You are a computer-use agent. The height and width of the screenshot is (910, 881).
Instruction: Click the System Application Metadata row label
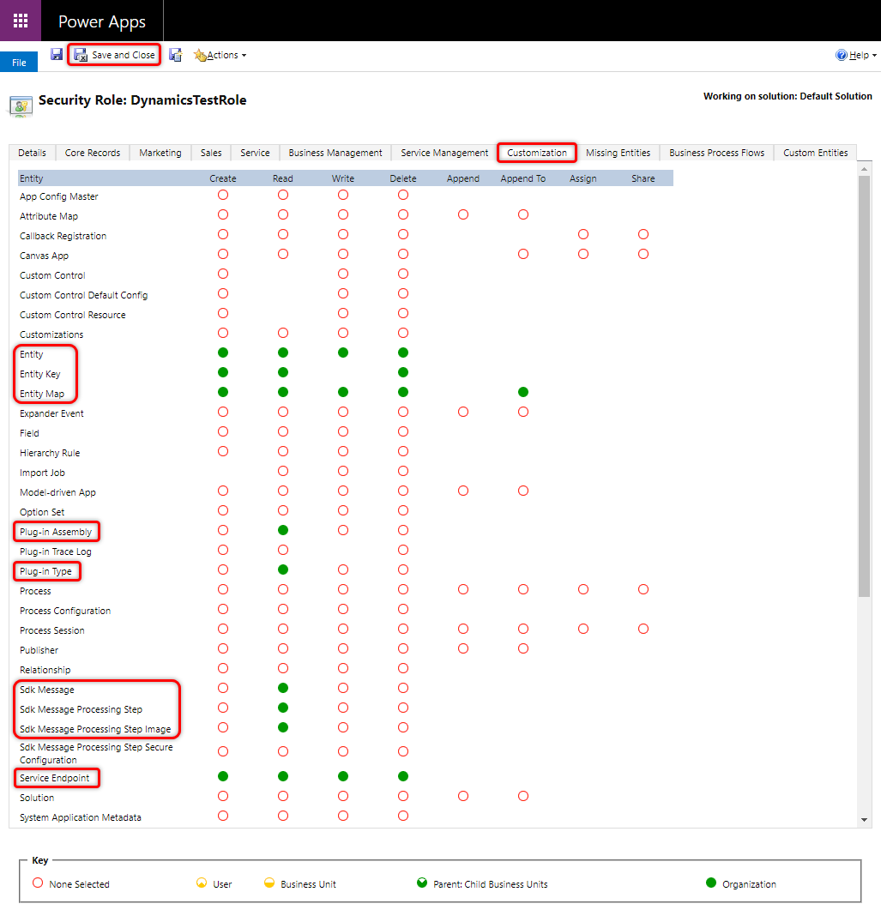point(81,817)
